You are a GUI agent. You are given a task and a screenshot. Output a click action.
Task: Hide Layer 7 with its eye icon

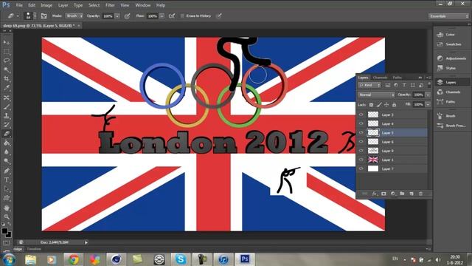361,169
